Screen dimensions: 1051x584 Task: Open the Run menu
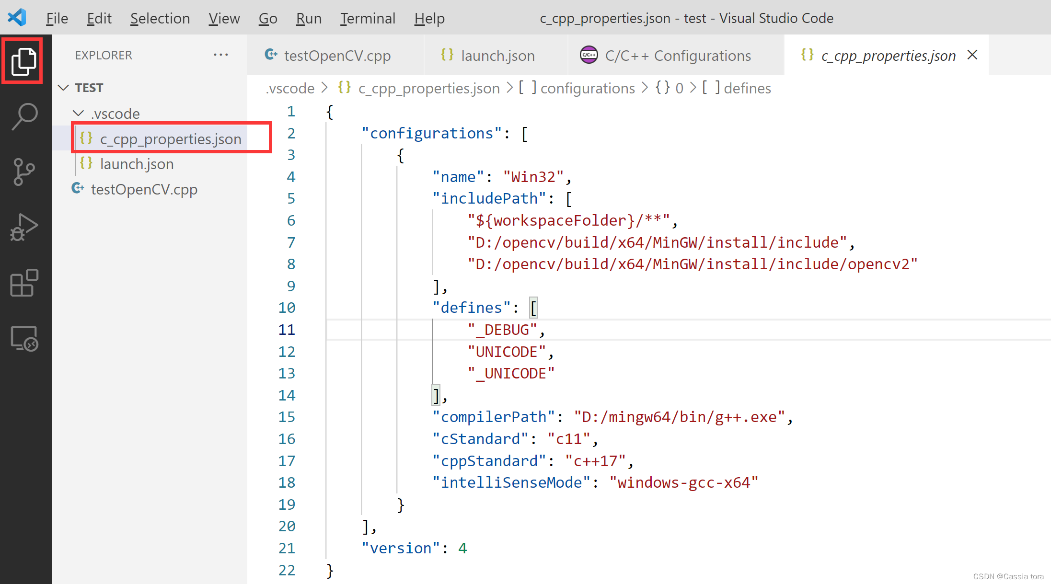pos(309,18)
